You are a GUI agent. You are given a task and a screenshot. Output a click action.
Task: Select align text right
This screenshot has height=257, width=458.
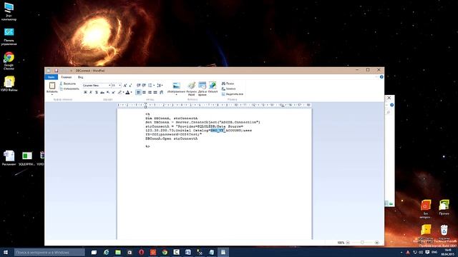pyautogui.click(x=150, y=92)
